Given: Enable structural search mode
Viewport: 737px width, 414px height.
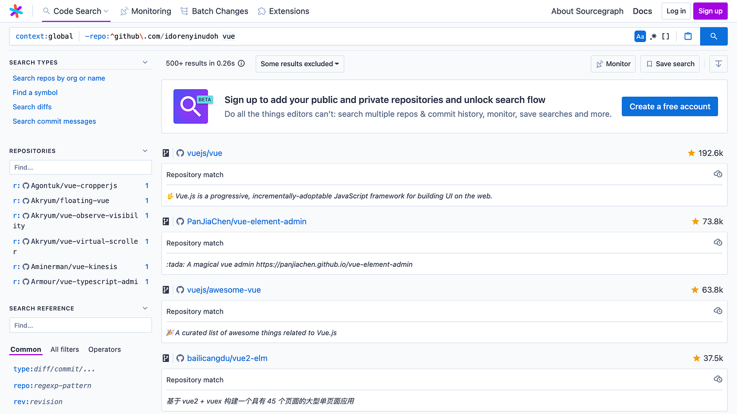Looking at the screenshot, I should [x=665, y=36].
